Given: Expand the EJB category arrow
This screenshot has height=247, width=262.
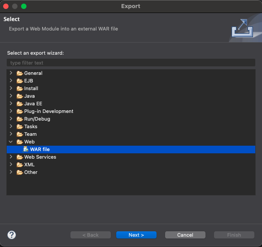Looking at the screenshot, I should [x=11, y=81].
